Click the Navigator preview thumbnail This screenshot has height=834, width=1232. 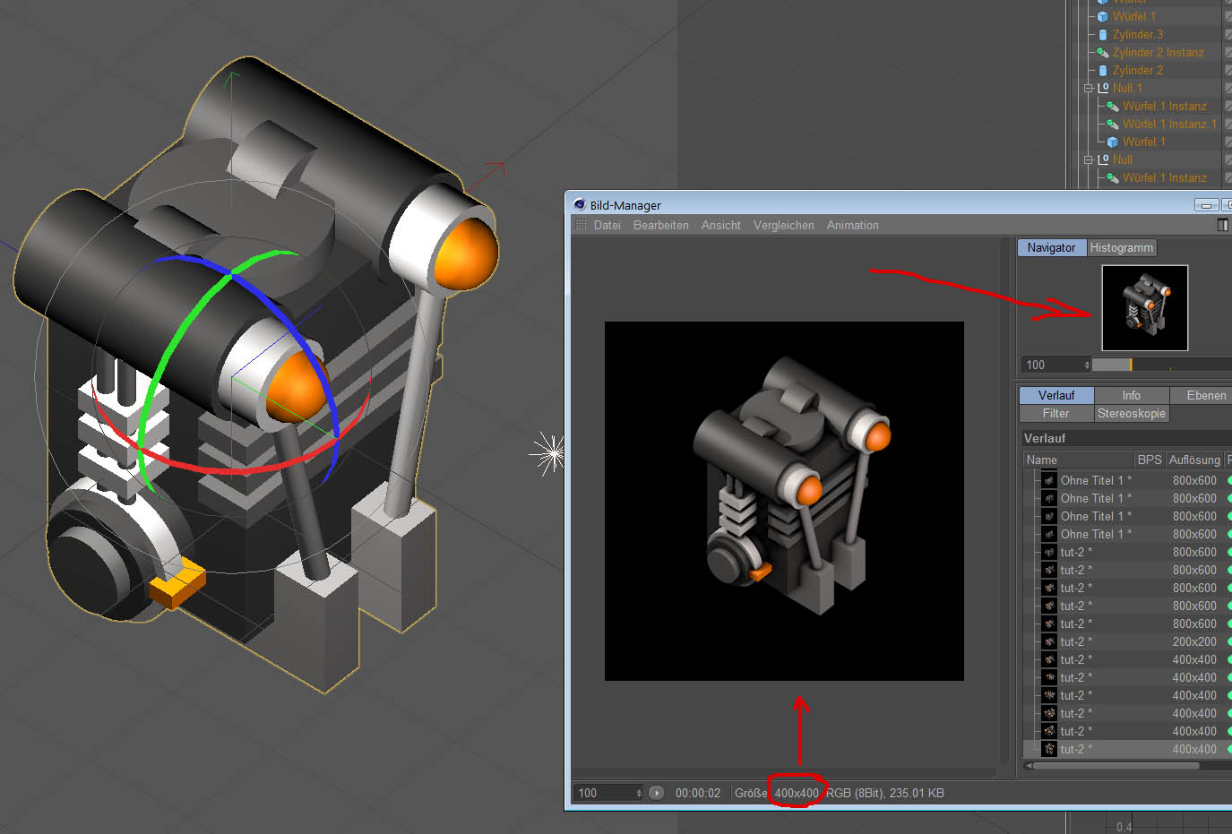point(1145,307)
